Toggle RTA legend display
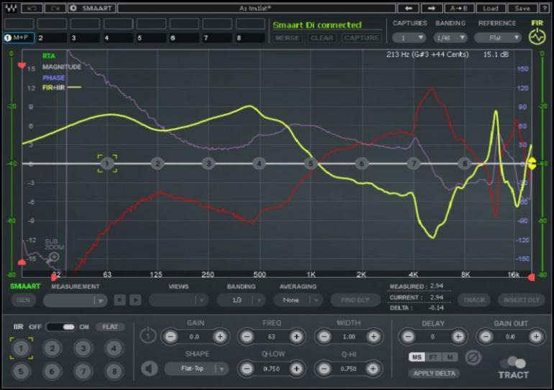554x390 pixels. point(49,56)
